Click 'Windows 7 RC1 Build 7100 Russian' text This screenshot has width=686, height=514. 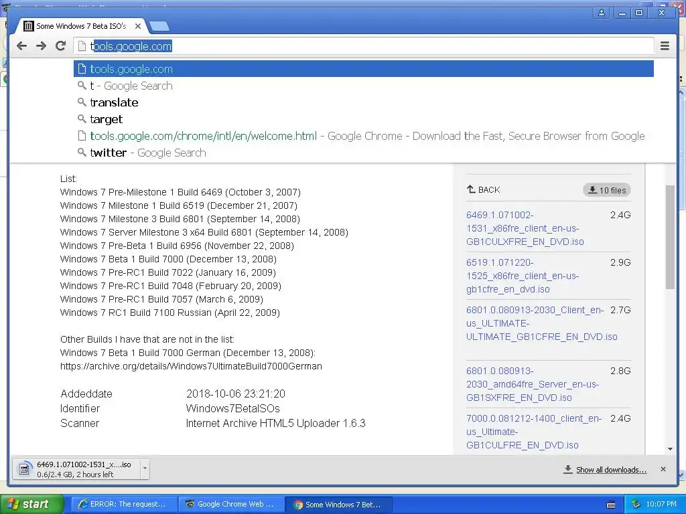[x=169, y=313]
